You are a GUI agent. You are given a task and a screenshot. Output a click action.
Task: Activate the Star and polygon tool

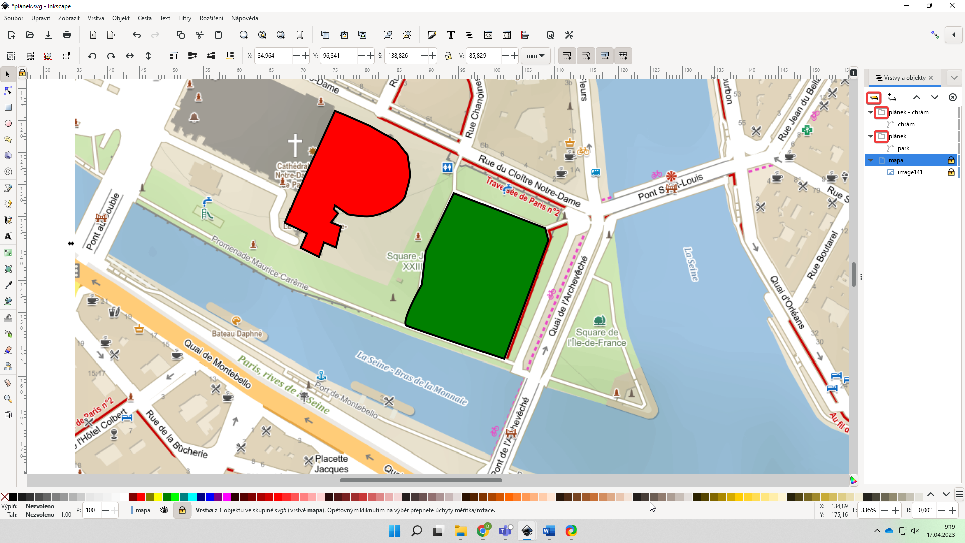[x=8, y=139]
